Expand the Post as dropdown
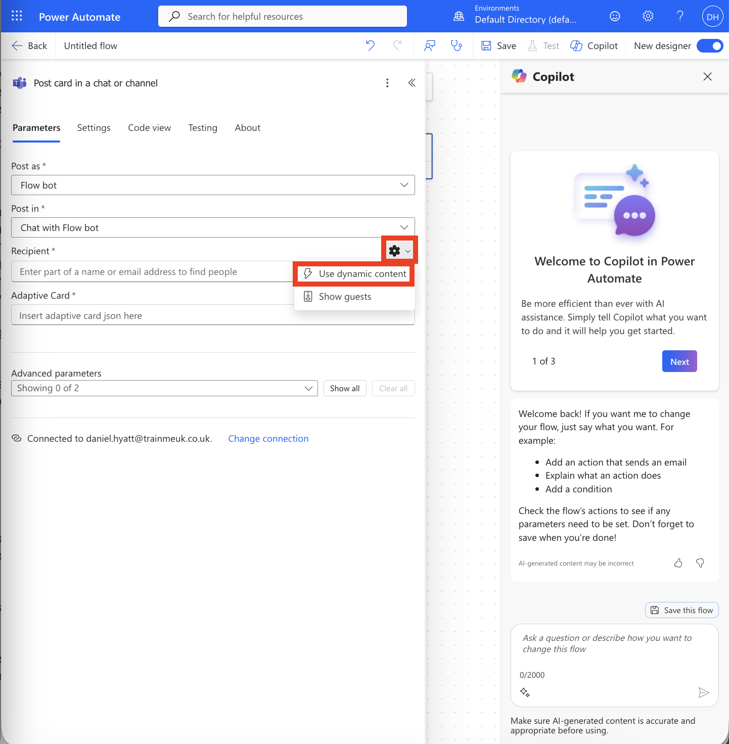 click(x=213, y=185)
